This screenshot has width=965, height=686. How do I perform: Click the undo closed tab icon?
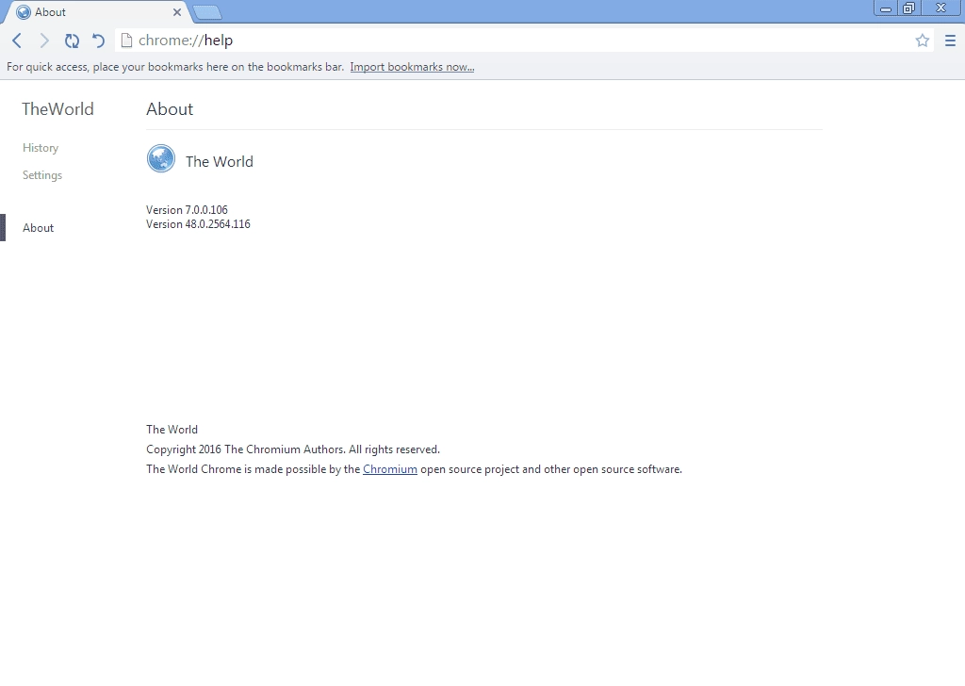98,41
